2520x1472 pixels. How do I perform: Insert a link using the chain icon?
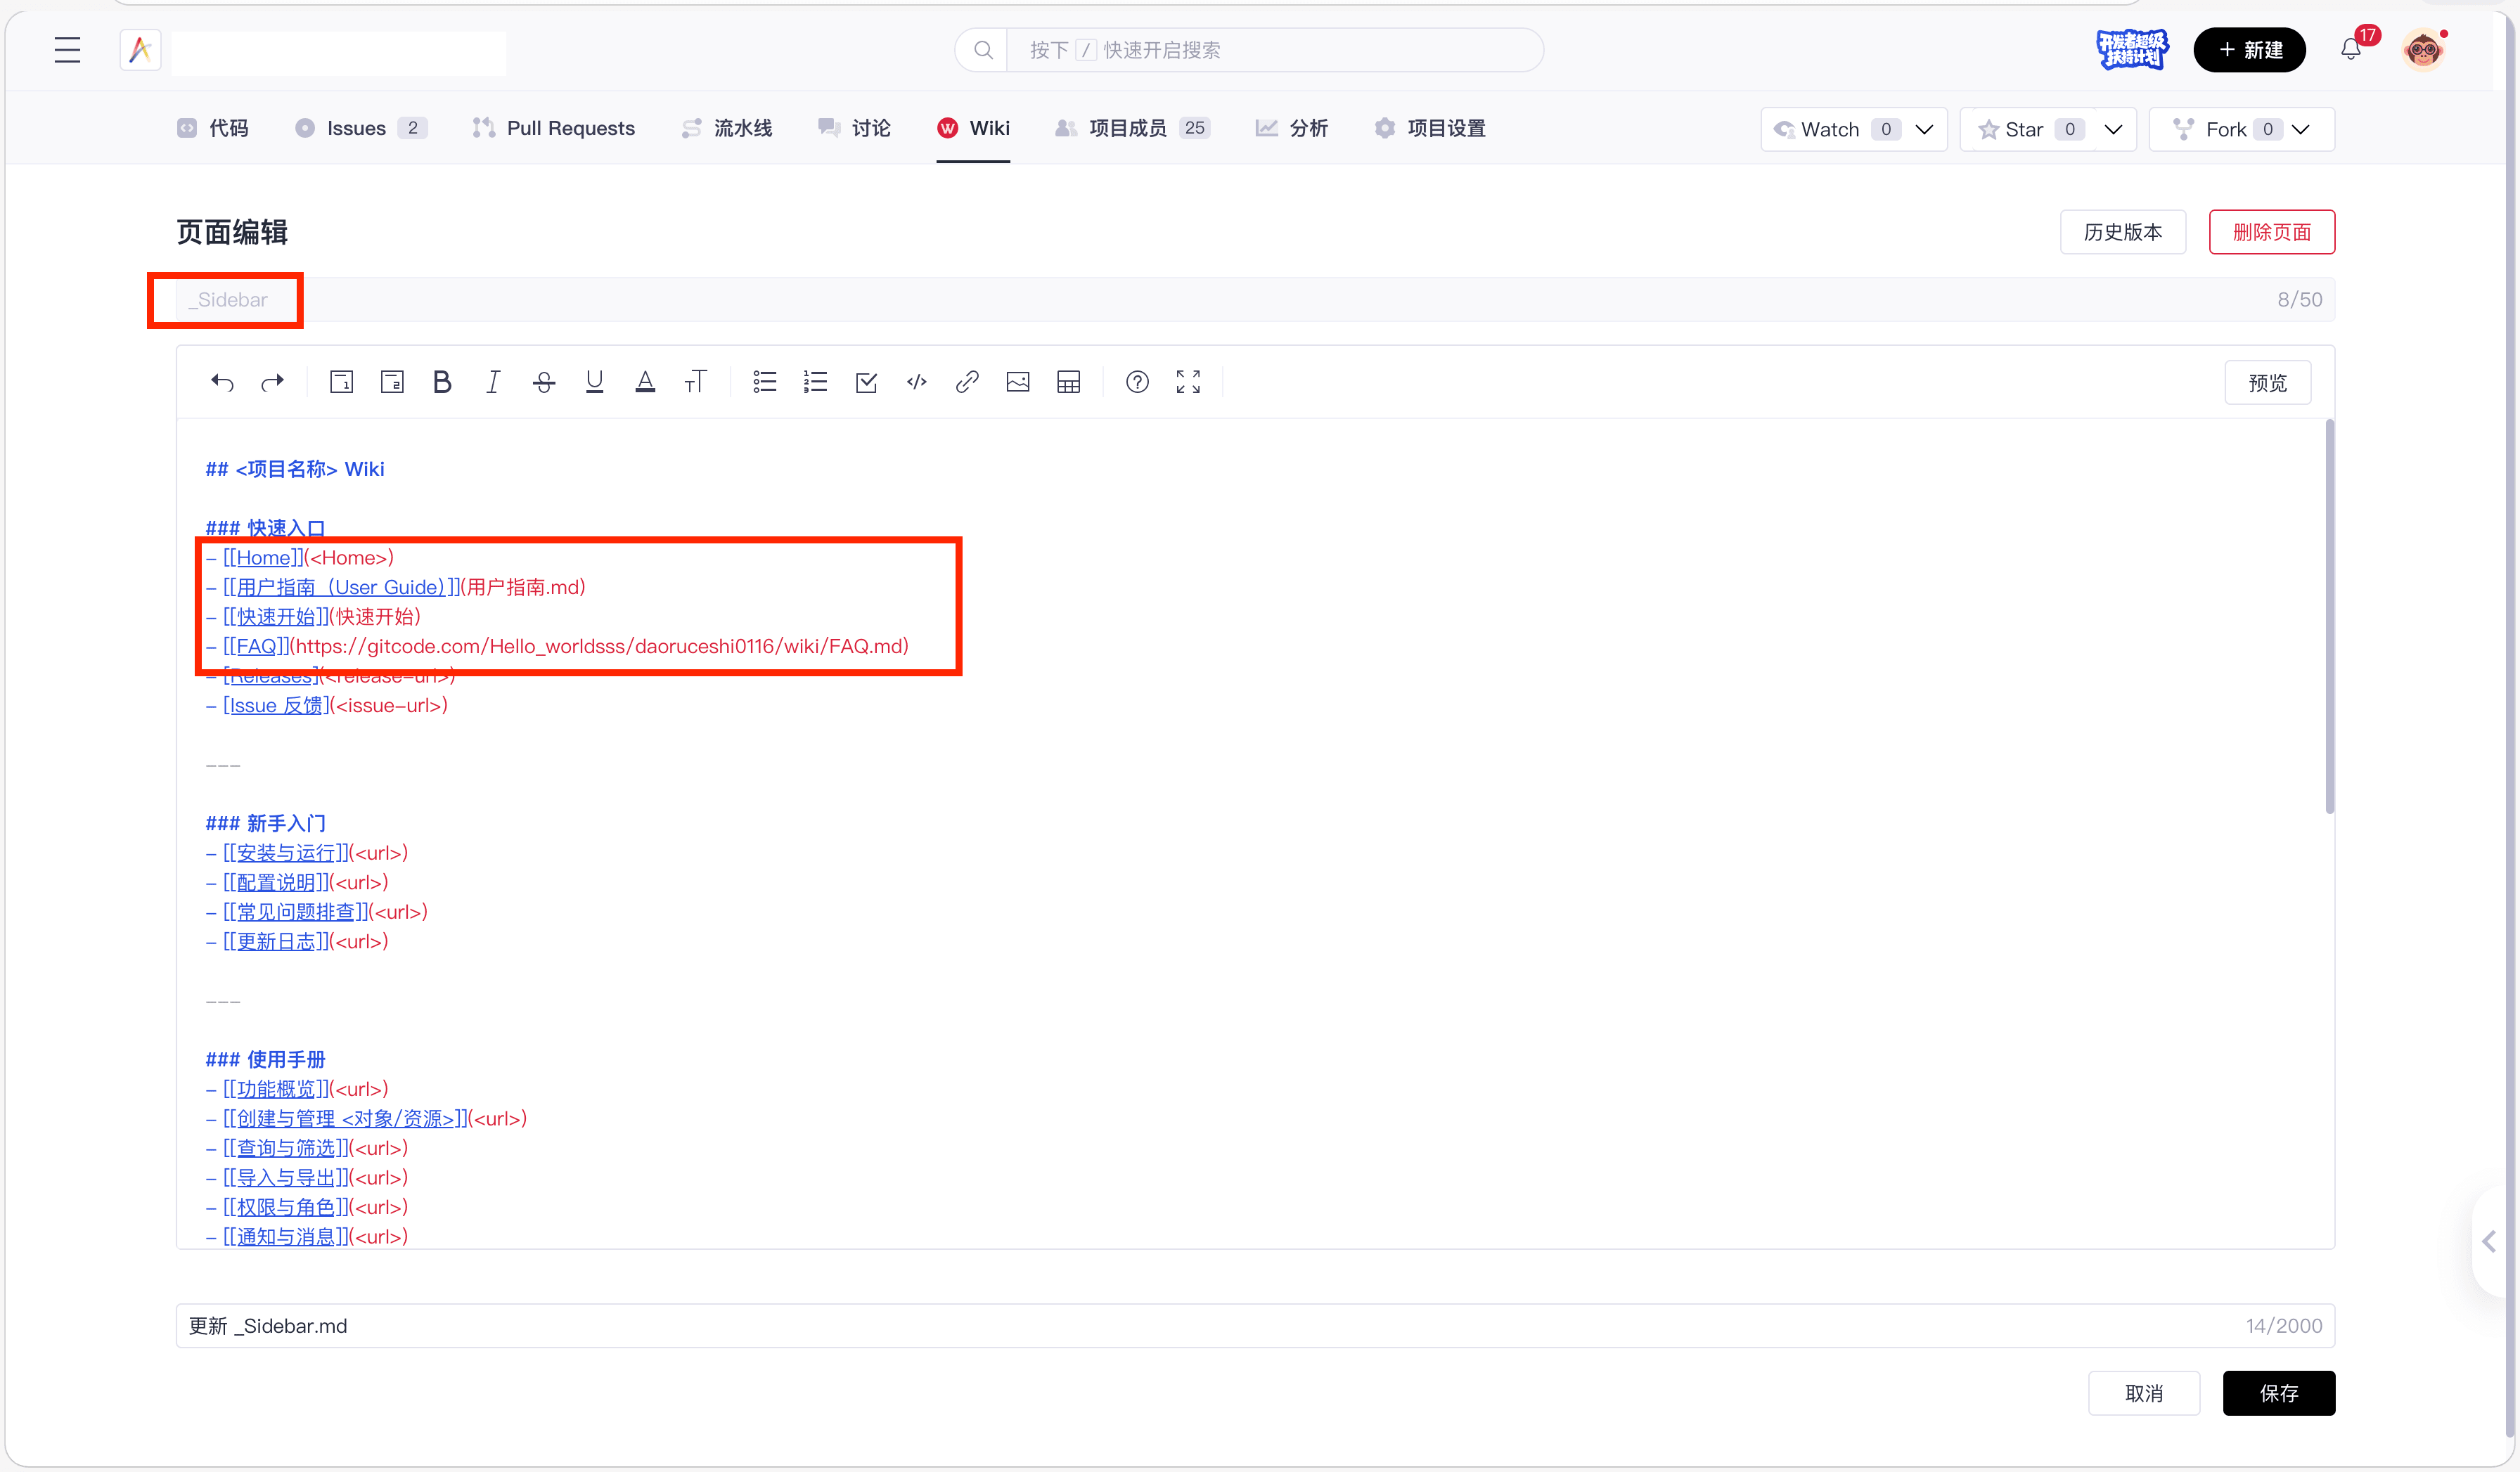967,382
